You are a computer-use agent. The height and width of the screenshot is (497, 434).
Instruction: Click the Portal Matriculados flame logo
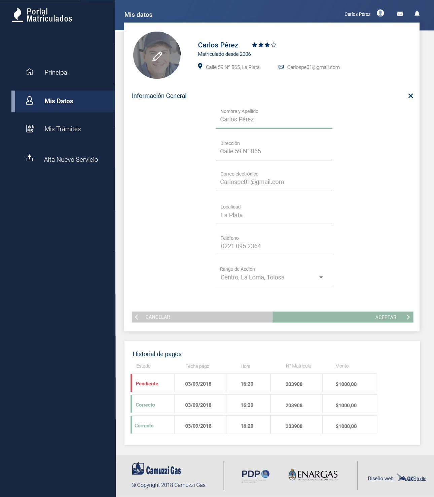point(17,15)
